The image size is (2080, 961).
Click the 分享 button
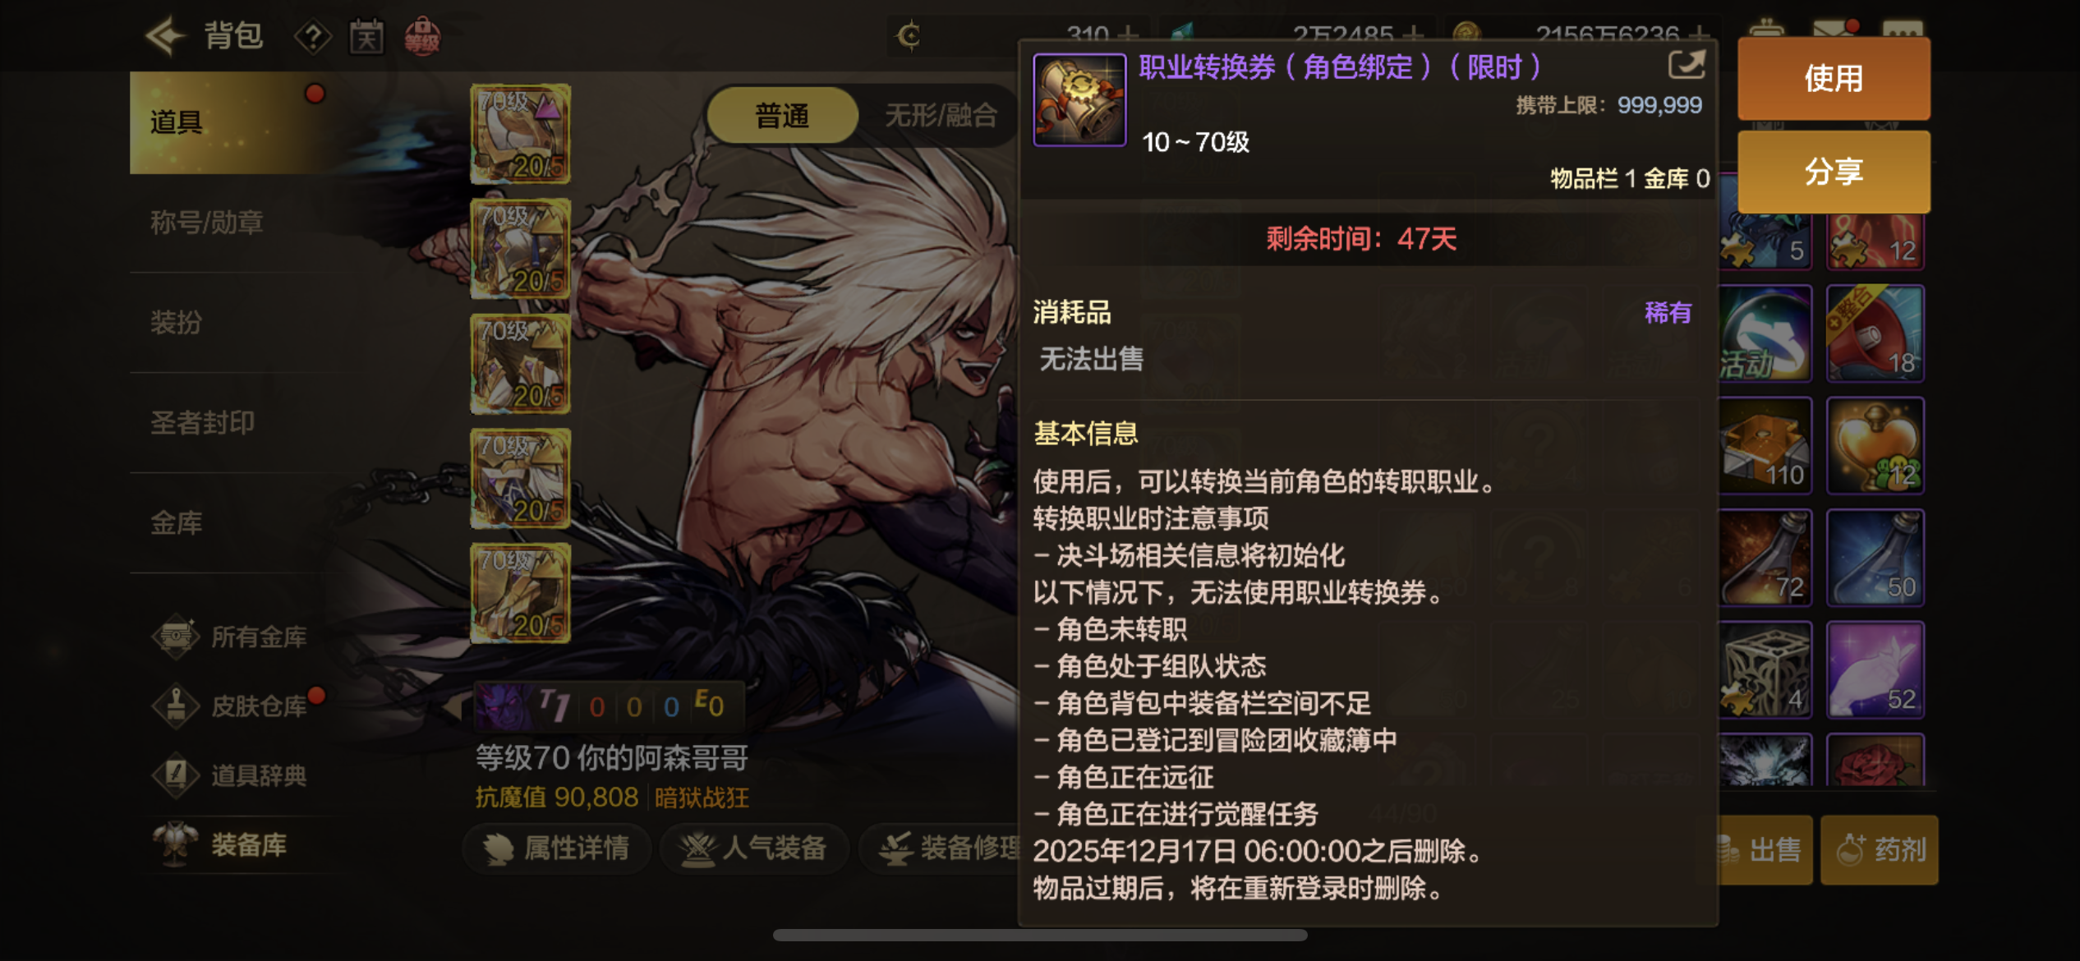(1834, 172)
